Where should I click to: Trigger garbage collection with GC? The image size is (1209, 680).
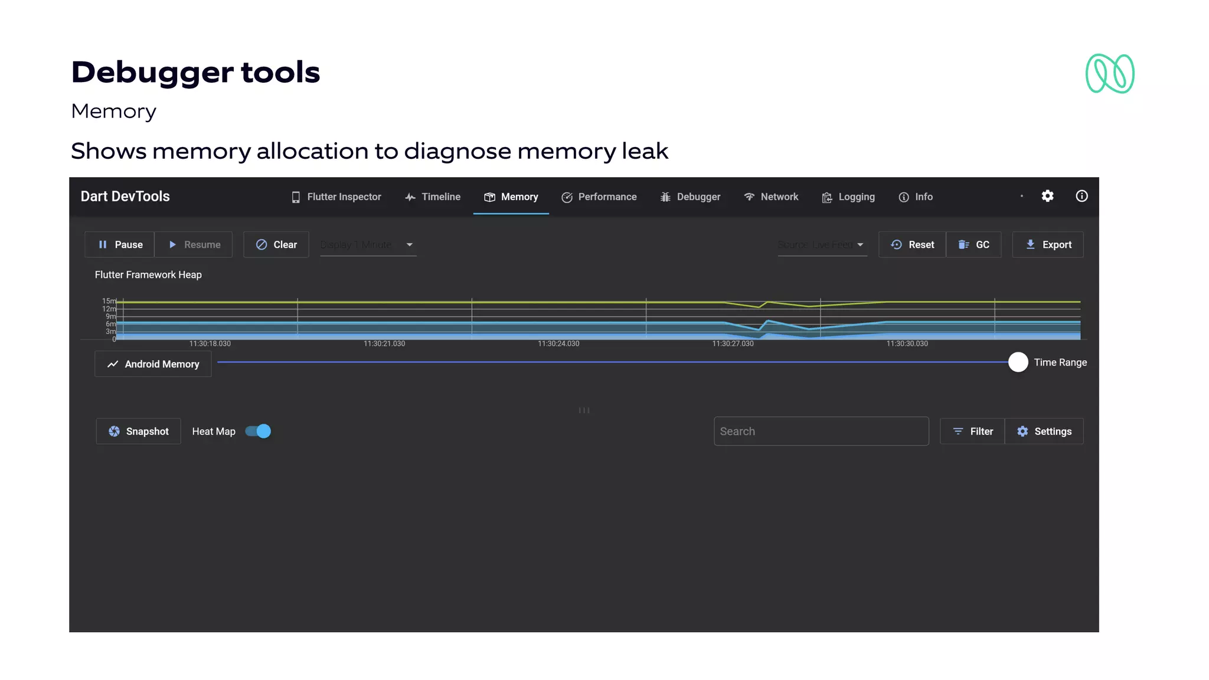[973, 244]
